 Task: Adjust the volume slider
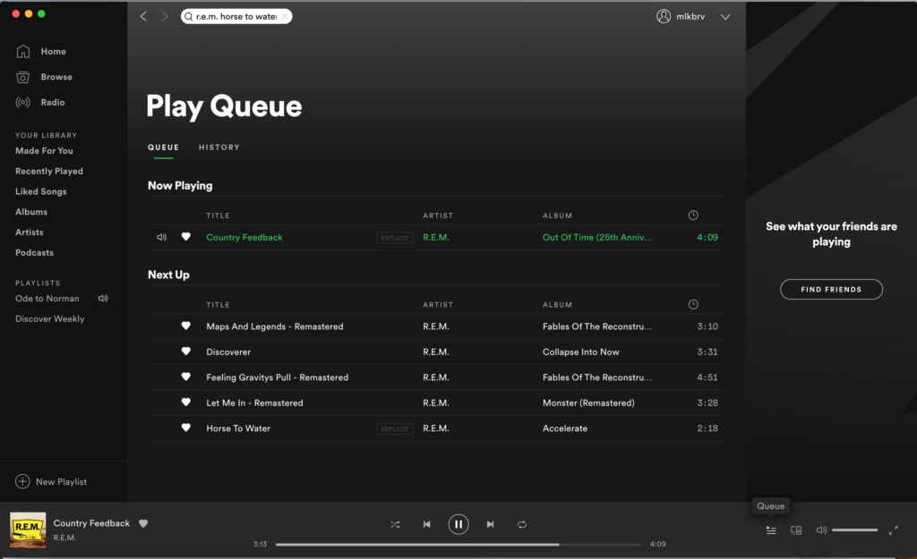[x=855, y=530]
